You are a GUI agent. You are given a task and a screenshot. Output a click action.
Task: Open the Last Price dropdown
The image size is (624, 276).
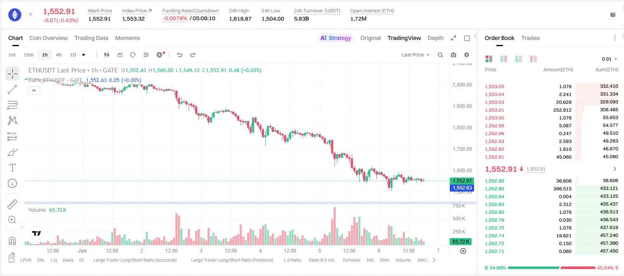415,55
